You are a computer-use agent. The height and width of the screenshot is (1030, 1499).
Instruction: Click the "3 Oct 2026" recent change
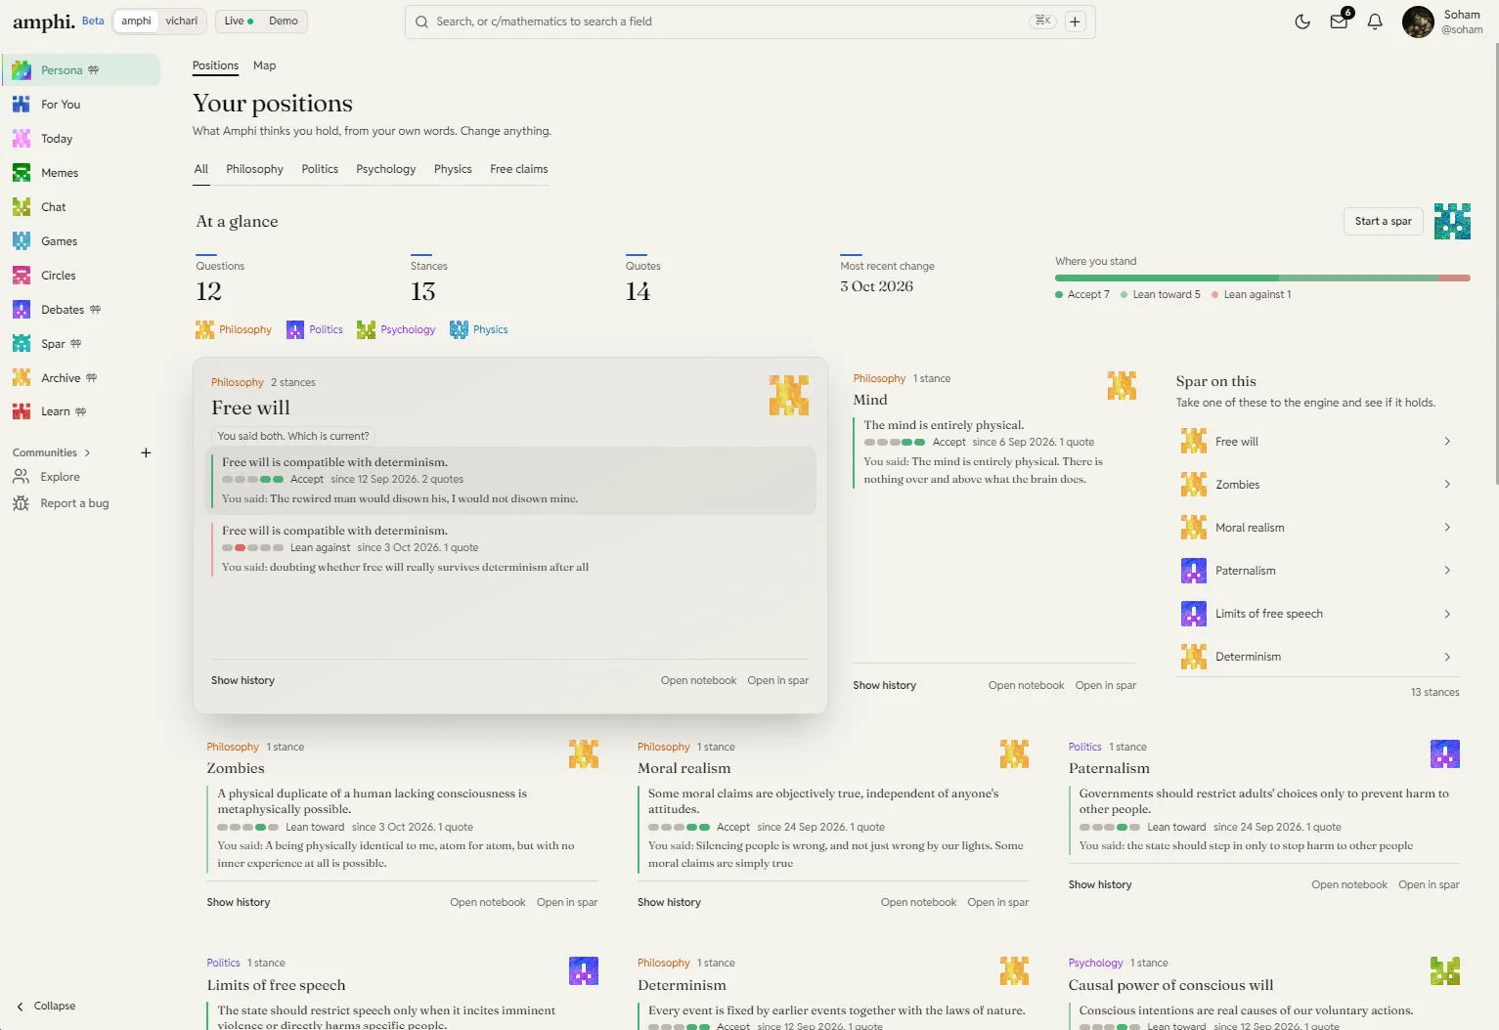876,286
